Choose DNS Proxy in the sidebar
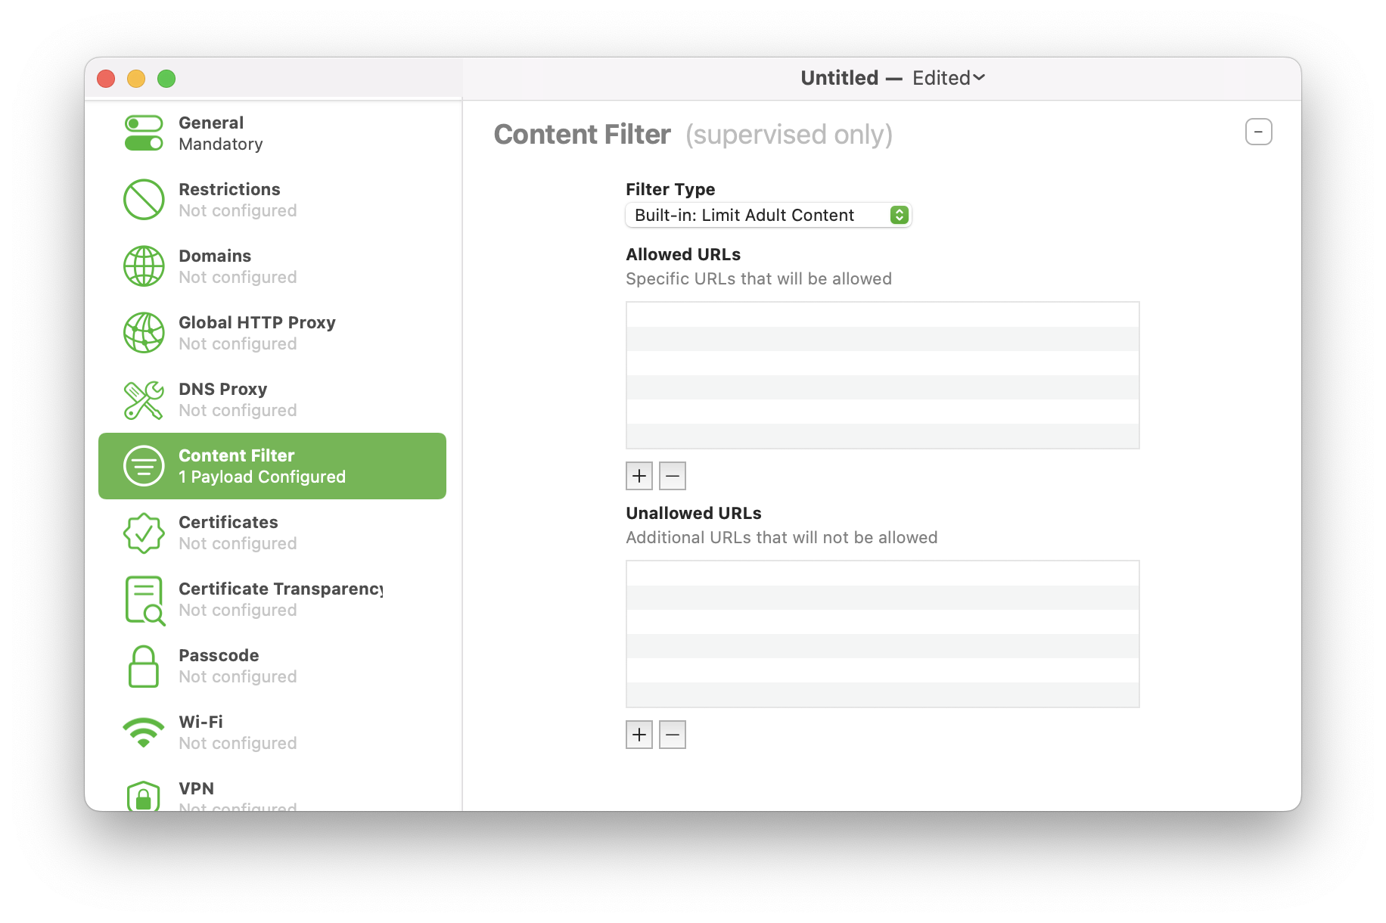1386x923 pixels. click(x=272, y=399)
